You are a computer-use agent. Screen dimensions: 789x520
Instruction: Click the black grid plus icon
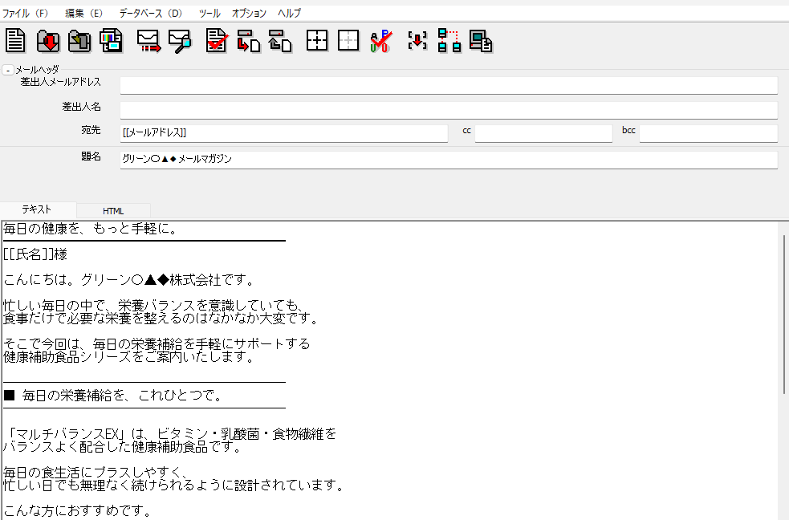(x=317, y=41)
